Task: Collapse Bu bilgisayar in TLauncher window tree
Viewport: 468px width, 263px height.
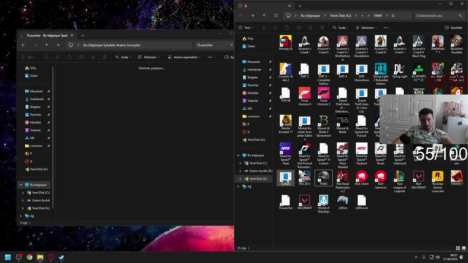Action: click(21, 185)
